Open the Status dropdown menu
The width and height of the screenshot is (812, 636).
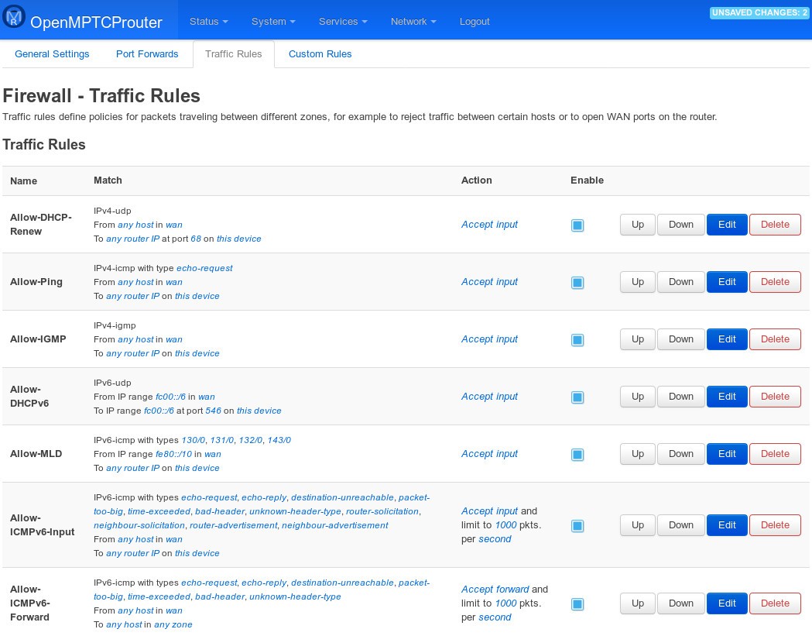point(208,22)
